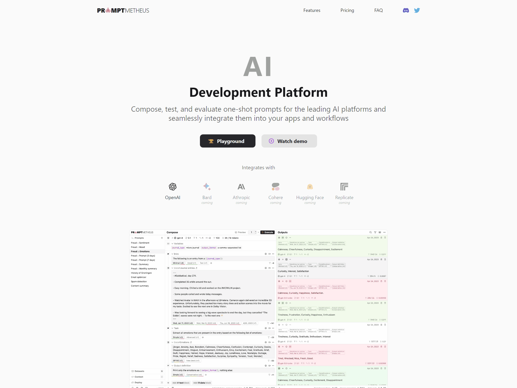Click the plus icon after 'Advanced (v1)' variant
The height and width of the screenshot is (388, 517).
[x=203, y=337]
